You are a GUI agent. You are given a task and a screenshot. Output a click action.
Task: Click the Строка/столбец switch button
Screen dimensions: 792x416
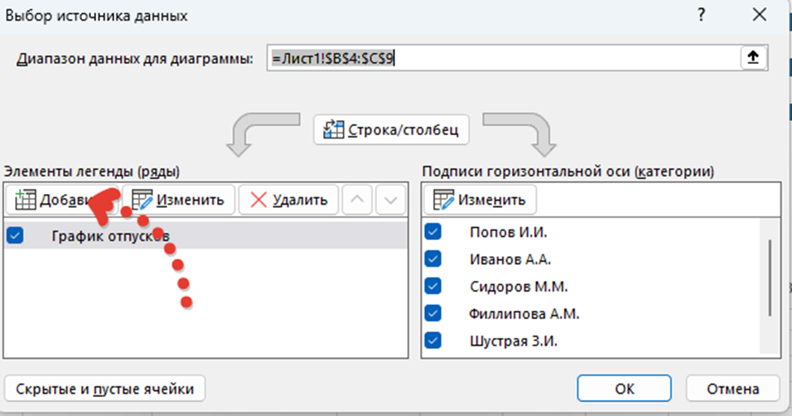(x=392, y=130)
